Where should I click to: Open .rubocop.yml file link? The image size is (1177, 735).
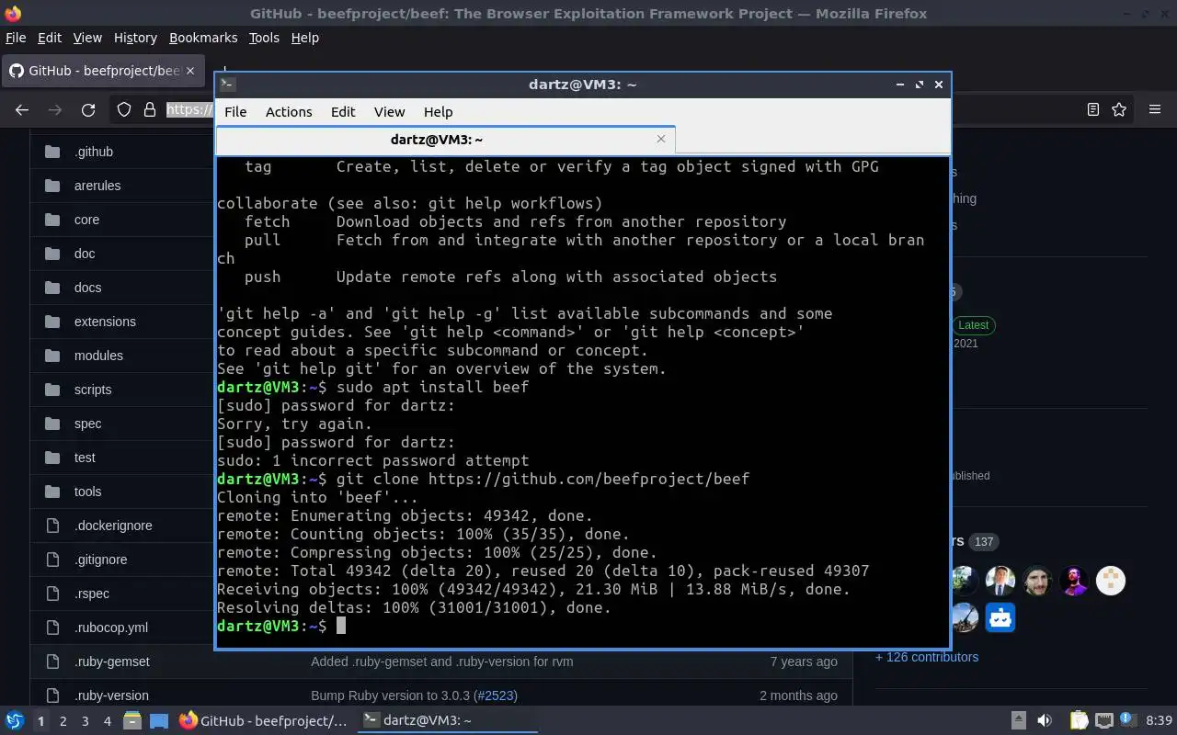(x=111, y=628)
